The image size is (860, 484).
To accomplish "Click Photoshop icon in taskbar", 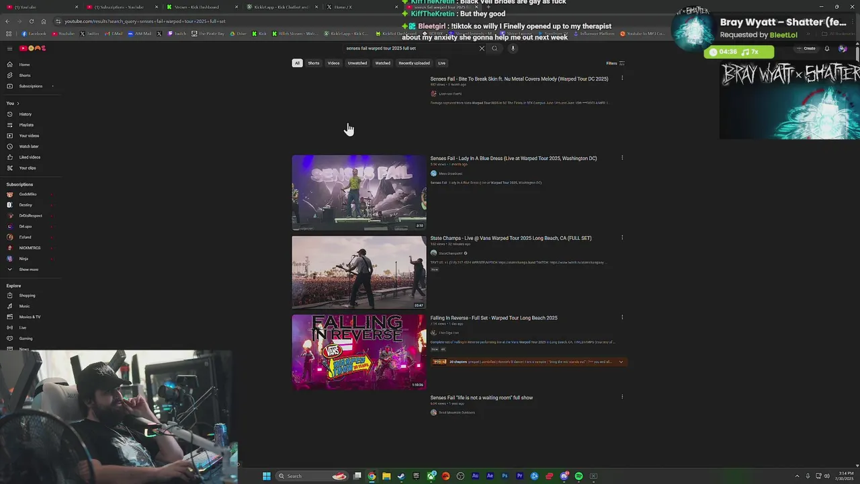I will coord(505,476).
